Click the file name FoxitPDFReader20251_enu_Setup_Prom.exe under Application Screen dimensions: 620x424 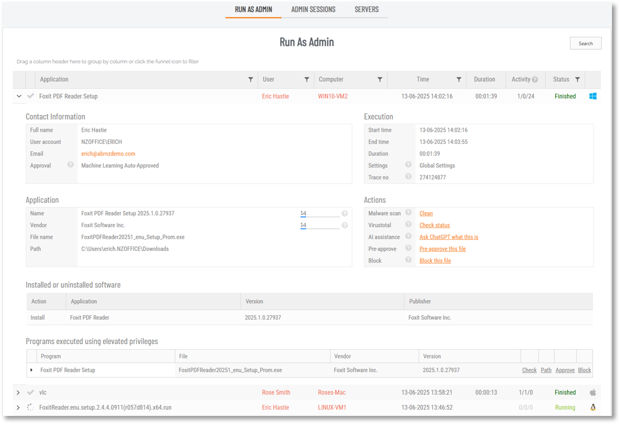133,237
